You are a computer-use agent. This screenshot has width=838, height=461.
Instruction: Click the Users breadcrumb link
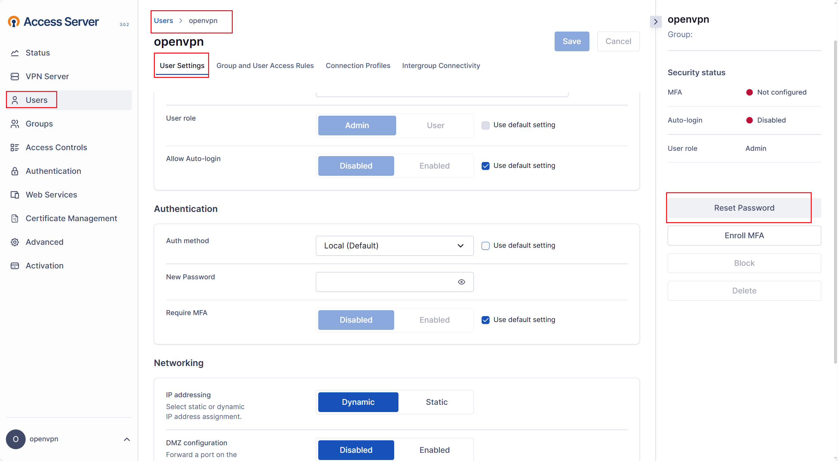tap(163, 21)
